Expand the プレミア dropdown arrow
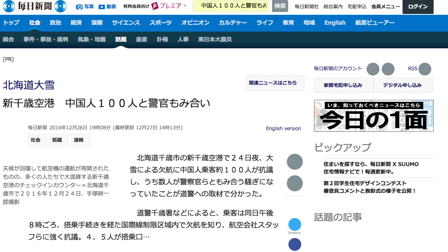The height and width of the screenshot is (252, 448). [185, 6]
